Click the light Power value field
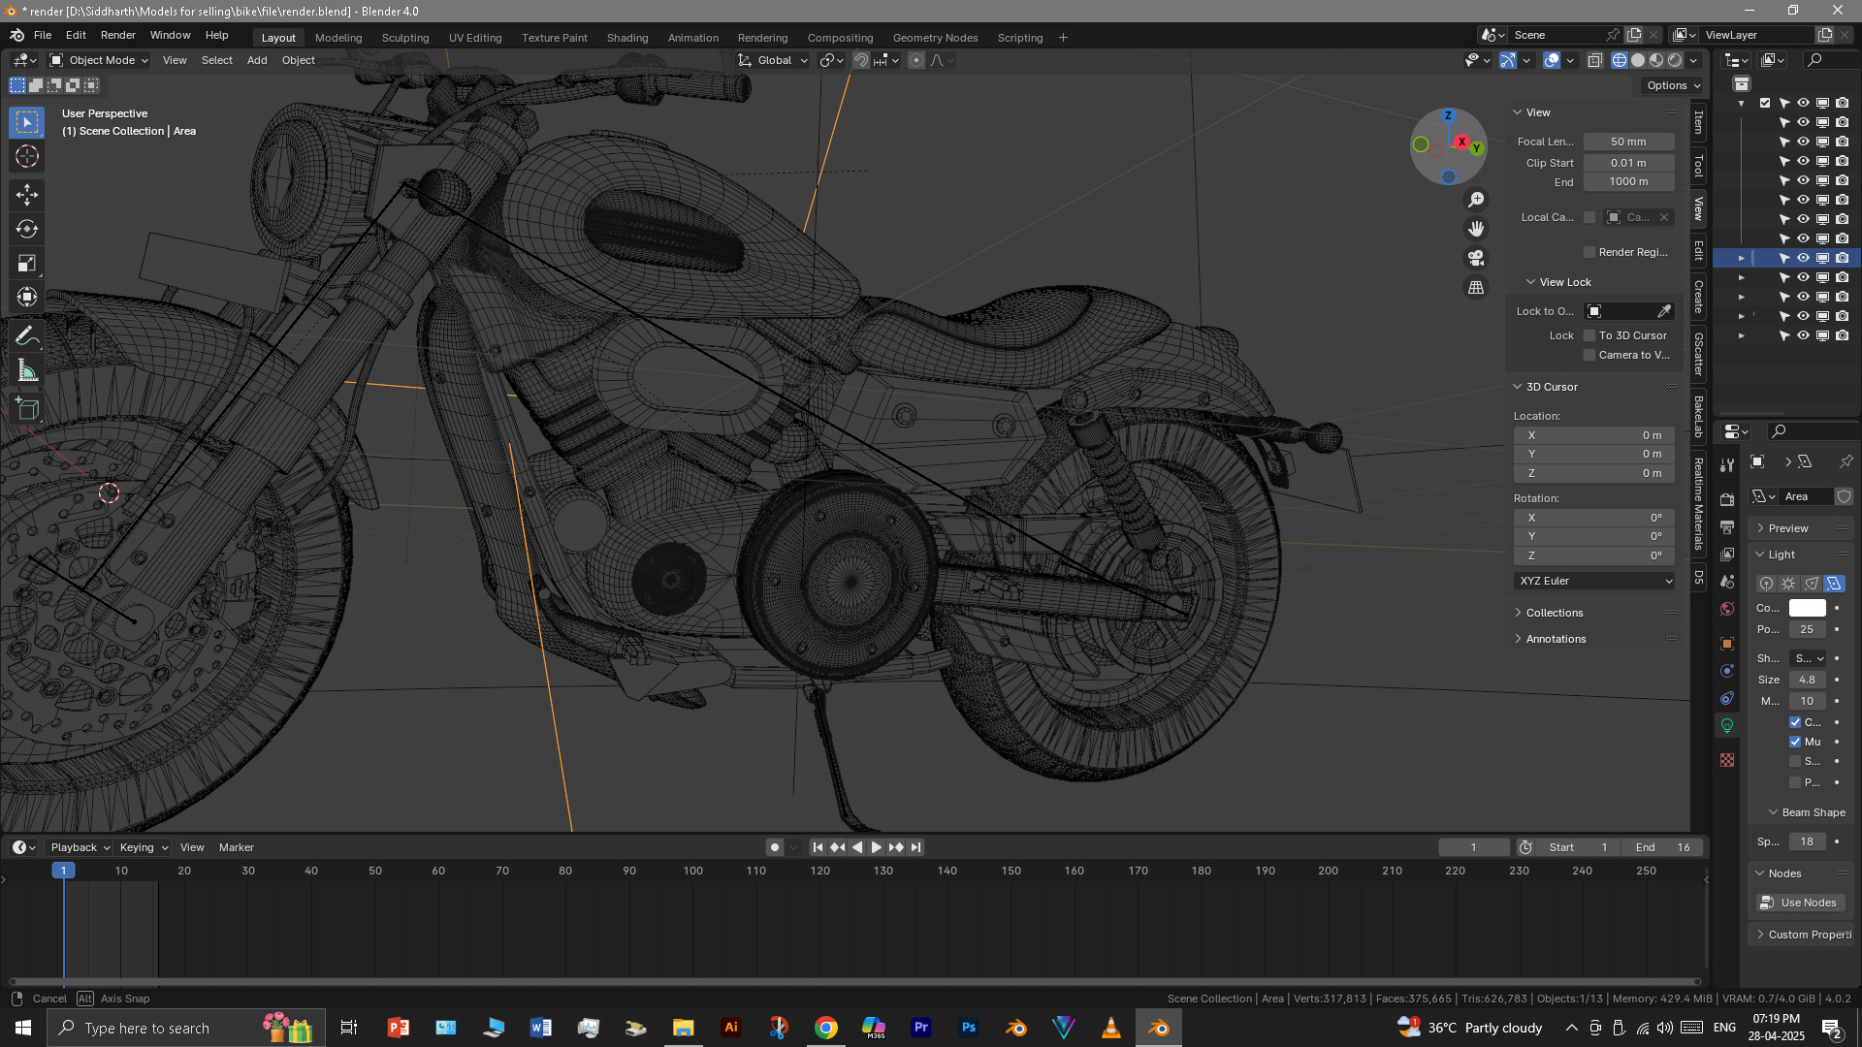 [x=1807, y=629]
